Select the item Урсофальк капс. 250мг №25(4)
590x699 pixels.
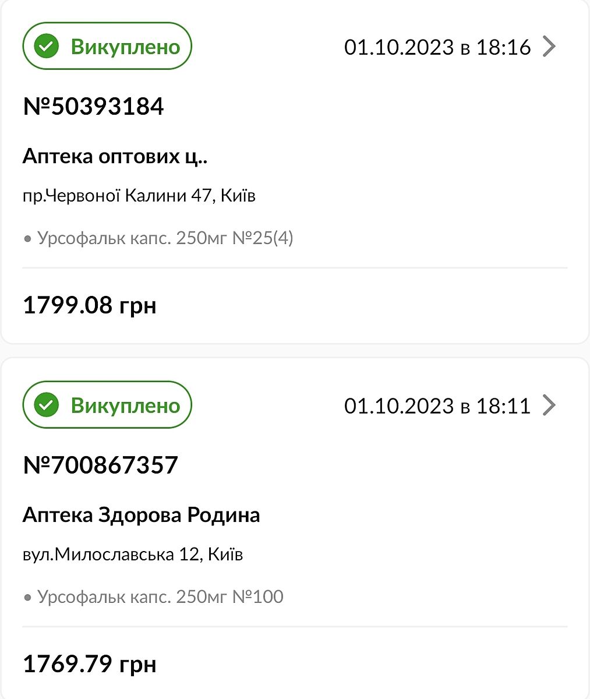(165, 238)
